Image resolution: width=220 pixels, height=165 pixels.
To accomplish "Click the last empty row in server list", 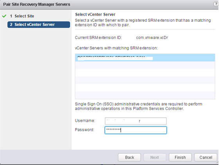I will (x=145, y=95).
